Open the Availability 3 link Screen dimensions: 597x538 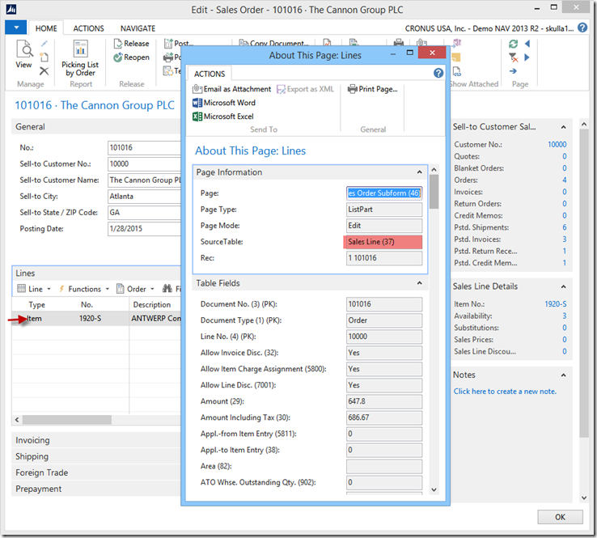[x=565, y=316]
